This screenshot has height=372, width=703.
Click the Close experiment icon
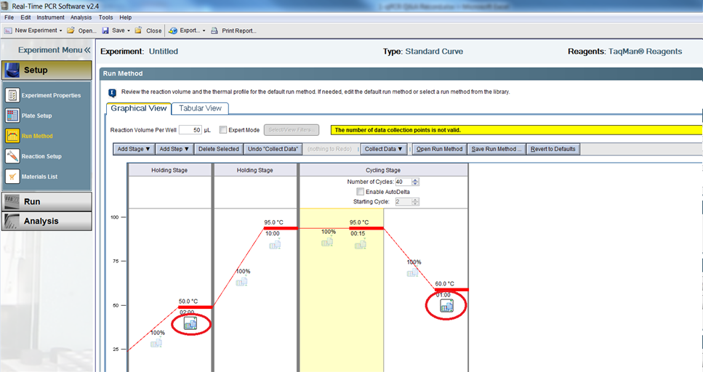(139, 31)
